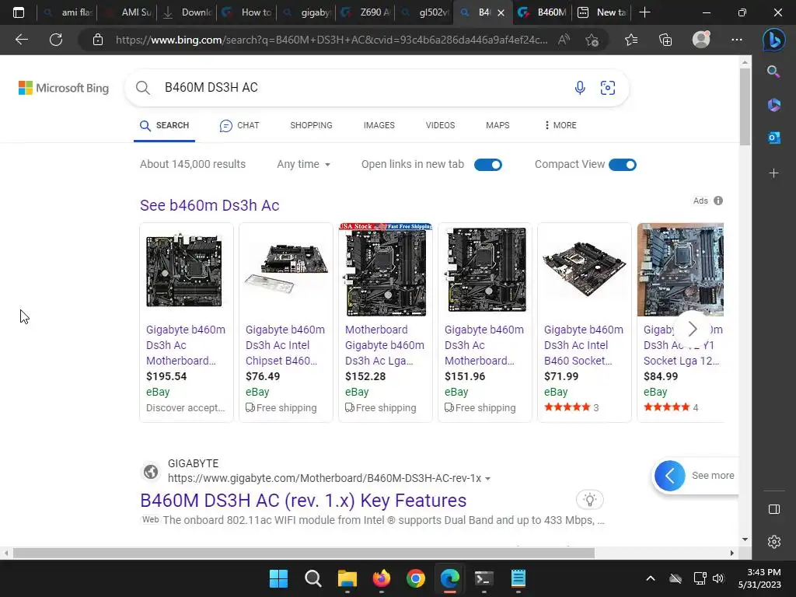Switch to the VIDEOS tab
796x597 pixels.
(440, 125)
